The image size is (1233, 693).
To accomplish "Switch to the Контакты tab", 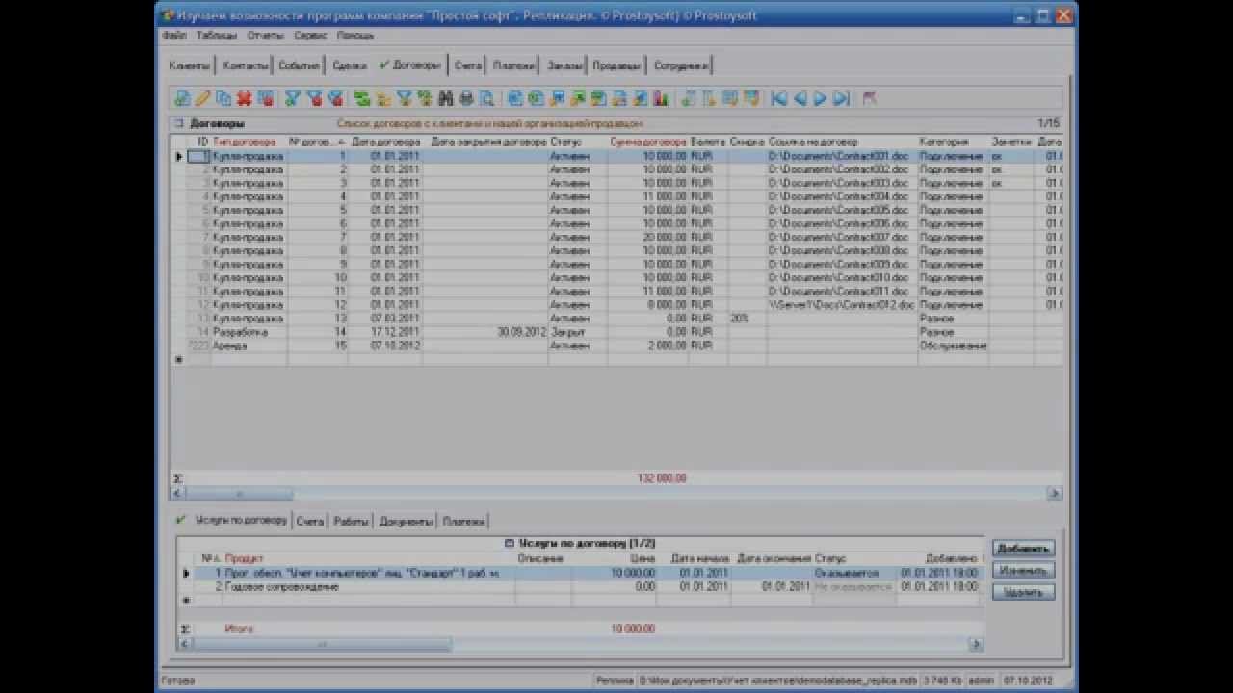I will point(245,65).
